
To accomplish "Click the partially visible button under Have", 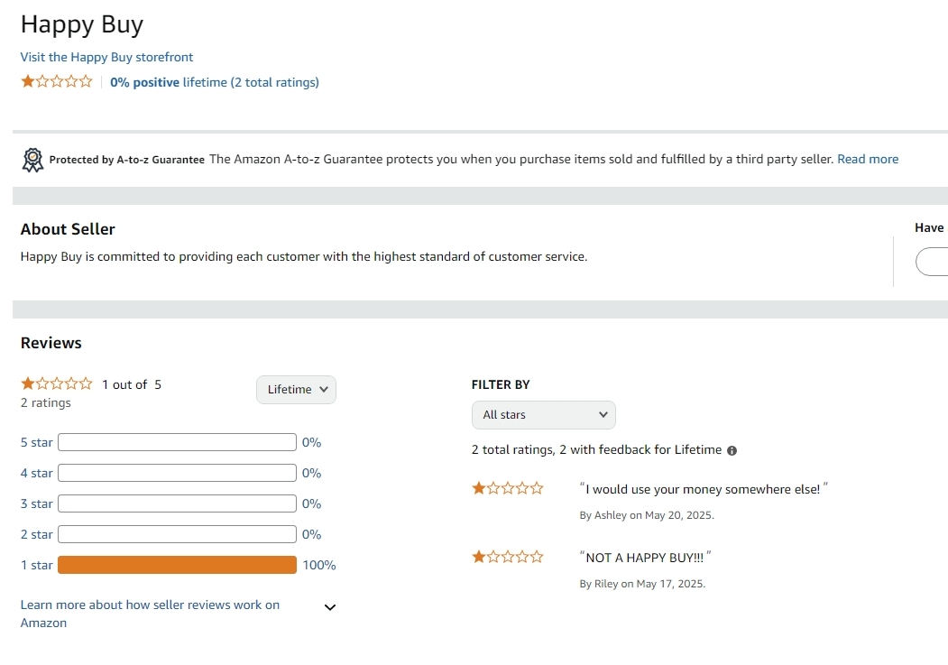I will (x=933, y=262).
